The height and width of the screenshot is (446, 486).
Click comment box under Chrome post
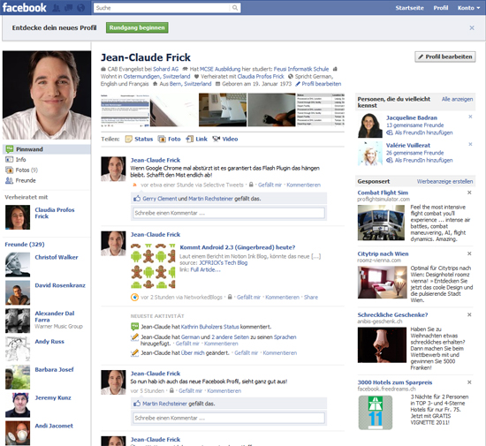pos(229,213)
